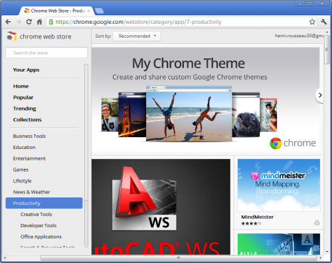The width and height of the screenshot is (332, 263).
Task: Click the browser back arrow
Action: [8, 22]
